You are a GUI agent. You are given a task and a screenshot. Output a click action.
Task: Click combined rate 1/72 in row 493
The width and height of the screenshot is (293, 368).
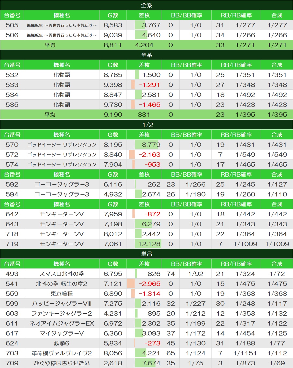pos(277,274)
